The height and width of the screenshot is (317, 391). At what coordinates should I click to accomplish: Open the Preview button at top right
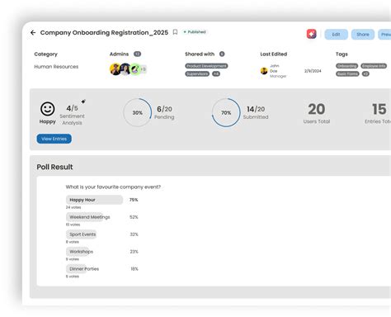(384, 35)
